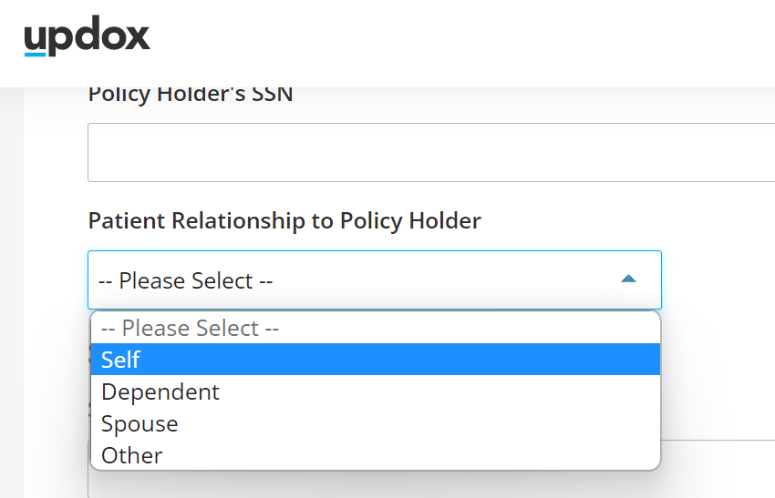Click the blue underline beneath the logo's letter u
Image resolution: width=775 pixels, height=498 pixels.
coord(35,55)
